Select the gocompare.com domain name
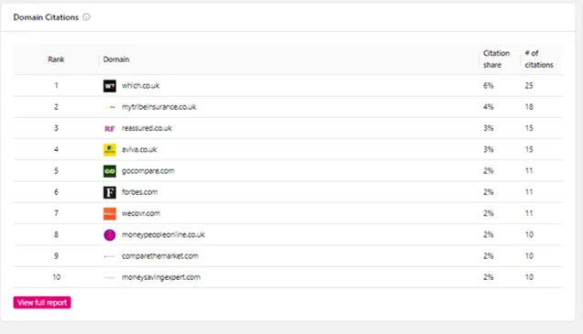The image size is (583, 334). pos(148,171)
